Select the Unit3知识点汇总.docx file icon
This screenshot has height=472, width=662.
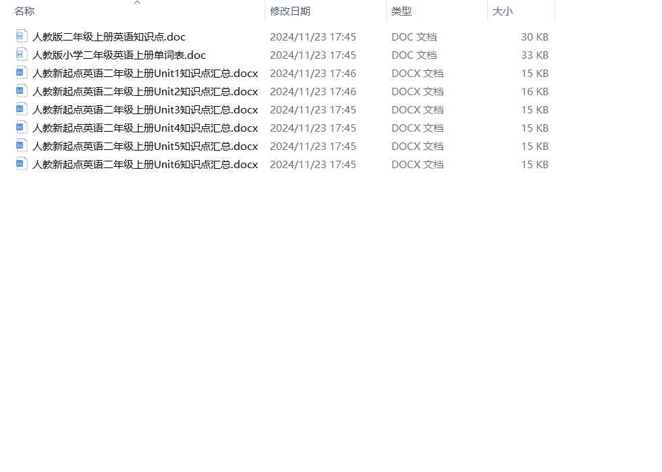tap(22, 109)
